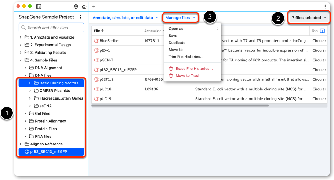The height and width of the screenshot is (180, 334).
Task: Select sidebar file pIB2_SEC13_mEGFP
Action: tap(51, 152)
